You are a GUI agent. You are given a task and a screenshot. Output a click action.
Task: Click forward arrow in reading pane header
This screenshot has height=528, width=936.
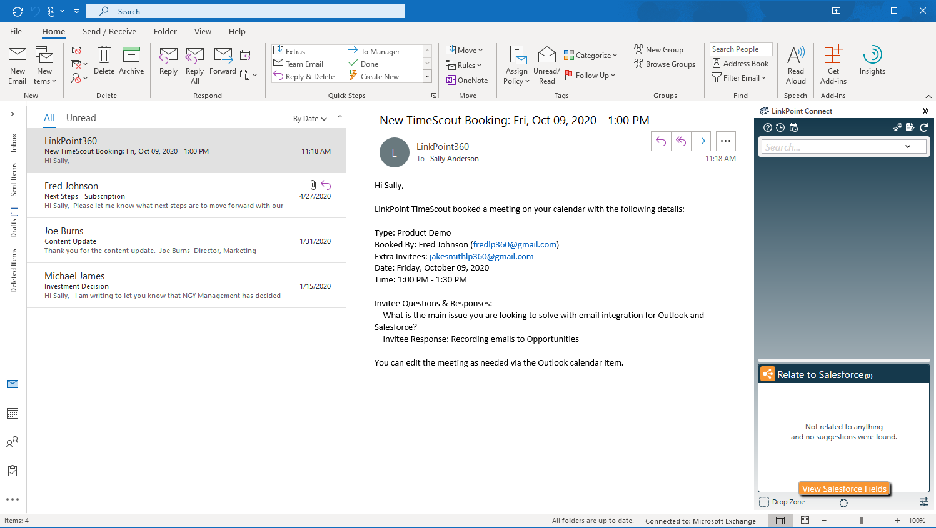click(x=701, y=141)
